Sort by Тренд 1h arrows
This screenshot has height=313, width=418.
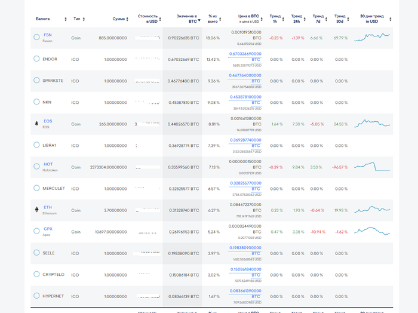tap(283, 19)
